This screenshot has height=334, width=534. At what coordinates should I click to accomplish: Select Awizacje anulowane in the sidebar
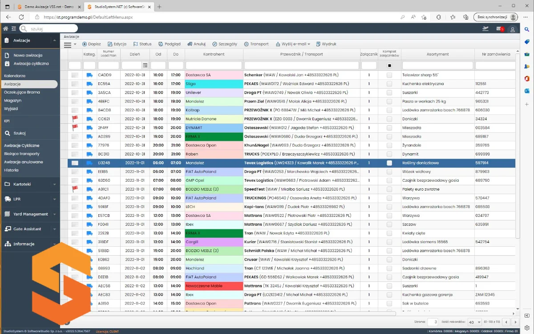coord(24,162)
